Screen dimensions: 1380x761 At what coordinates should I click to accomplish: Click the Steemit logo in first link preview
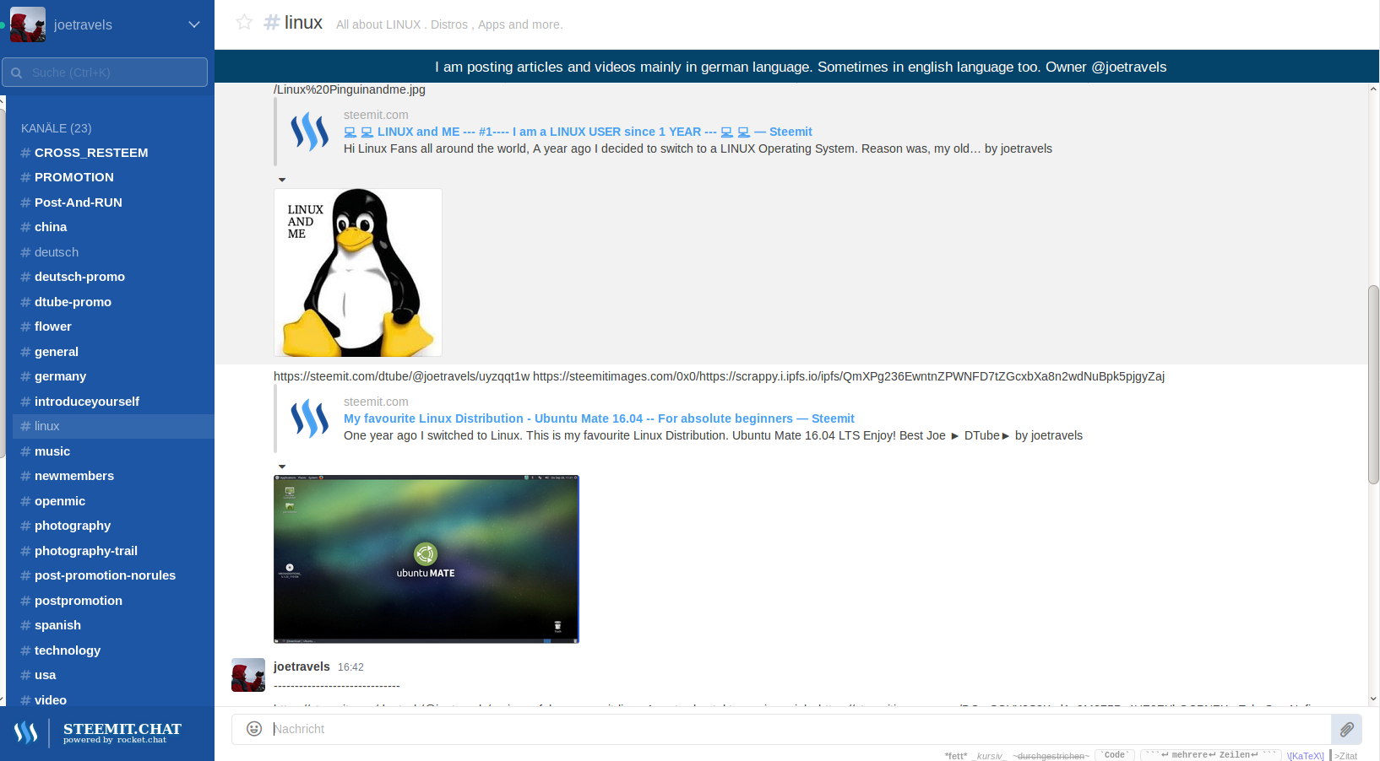(x=309, y=132)
